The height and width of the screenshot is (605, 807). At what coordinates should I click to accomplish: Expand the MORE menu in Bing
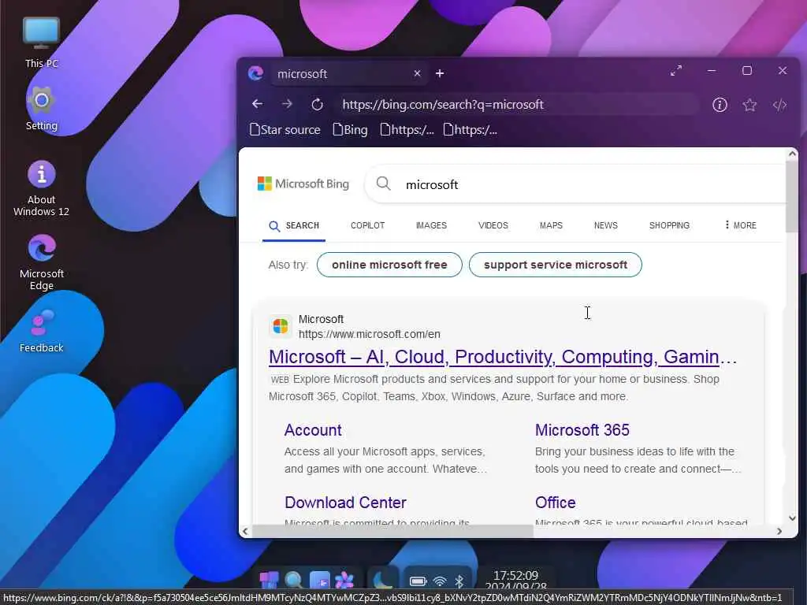pyautogui.click(x=740, y=225)
